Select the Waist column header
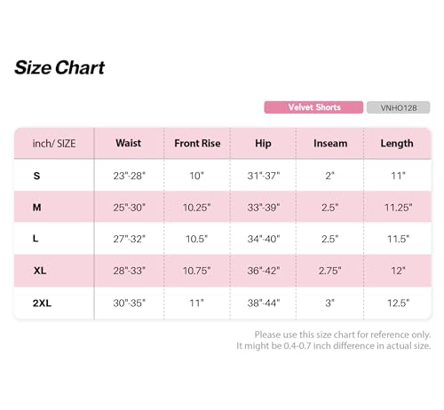 (x=129, y=143)
